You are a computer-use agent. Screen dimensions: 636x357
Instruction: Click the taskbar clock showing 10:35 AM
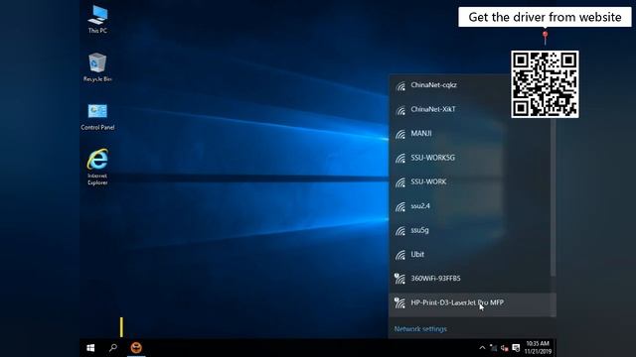pyautogui.click(x=538, y=348)
